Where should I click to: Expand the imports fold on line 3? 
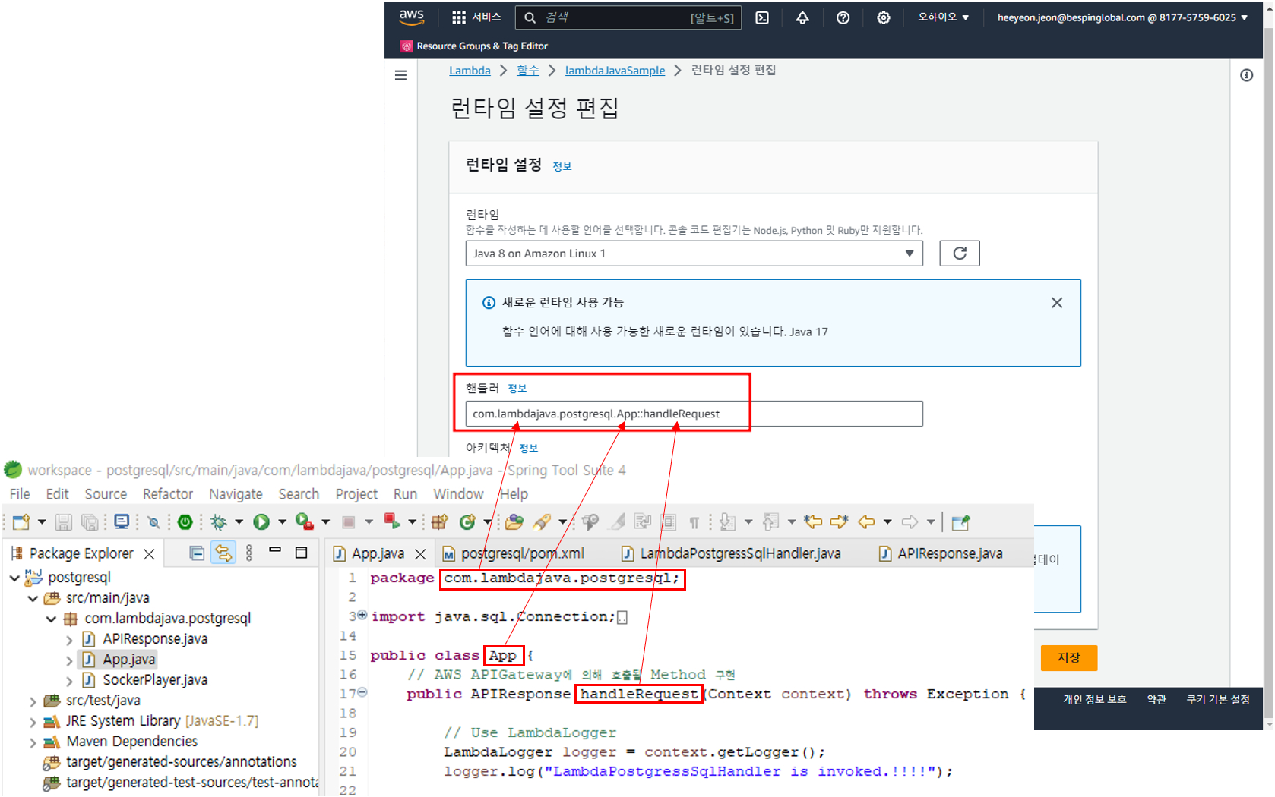pos(362,615)
